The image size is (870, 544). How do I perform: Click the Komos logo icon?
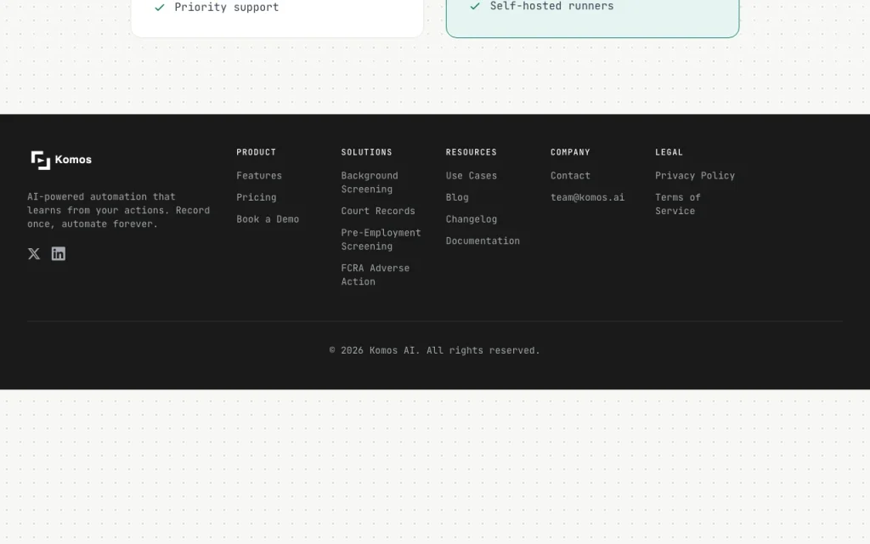41,160
